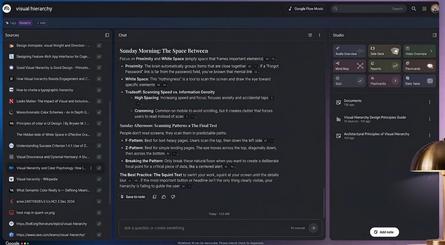This screenshot has width=445, height=245.
Task: Collapse the Studio panel
Action: click(x=435, y=35)
